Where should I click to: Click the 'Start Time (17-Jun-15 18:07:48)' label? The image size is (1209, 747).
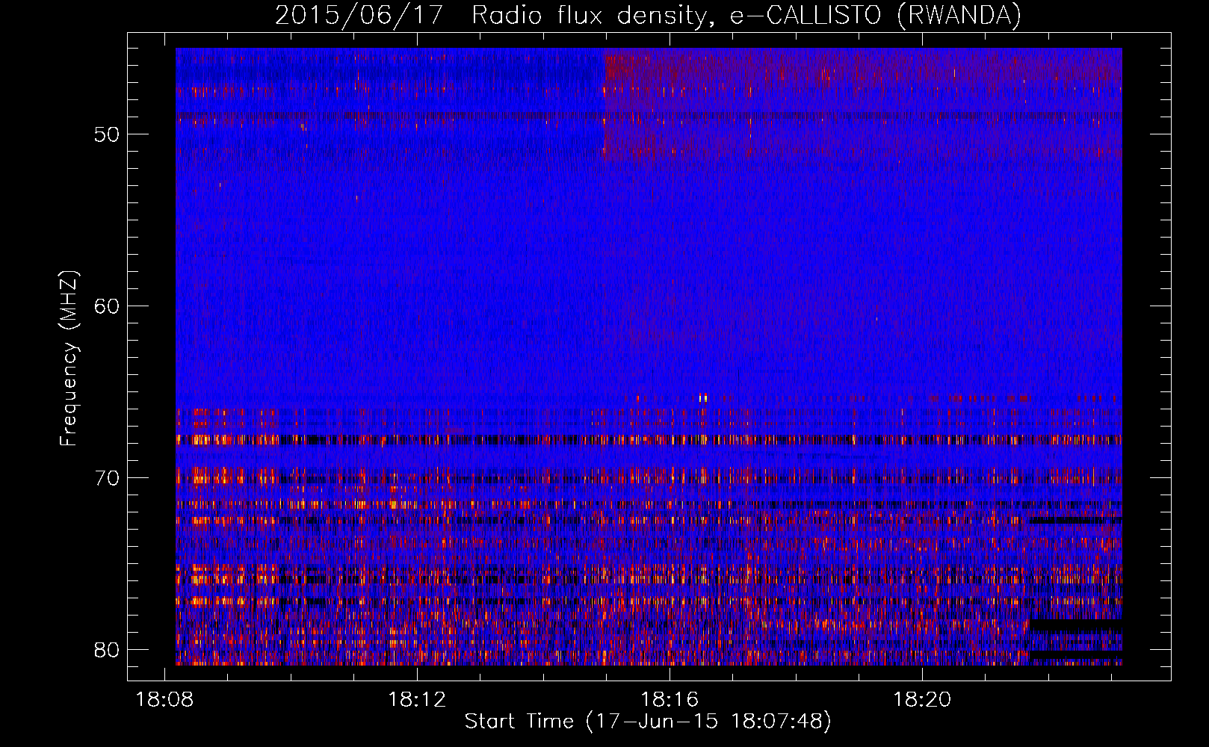648,722
